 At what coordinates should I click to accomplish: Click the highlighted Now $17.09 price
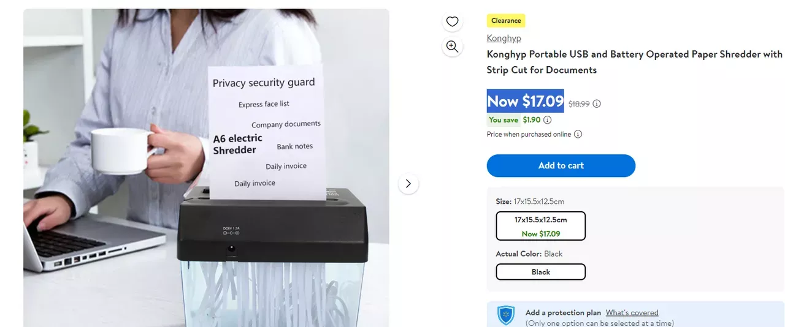(x=526, y=101)
